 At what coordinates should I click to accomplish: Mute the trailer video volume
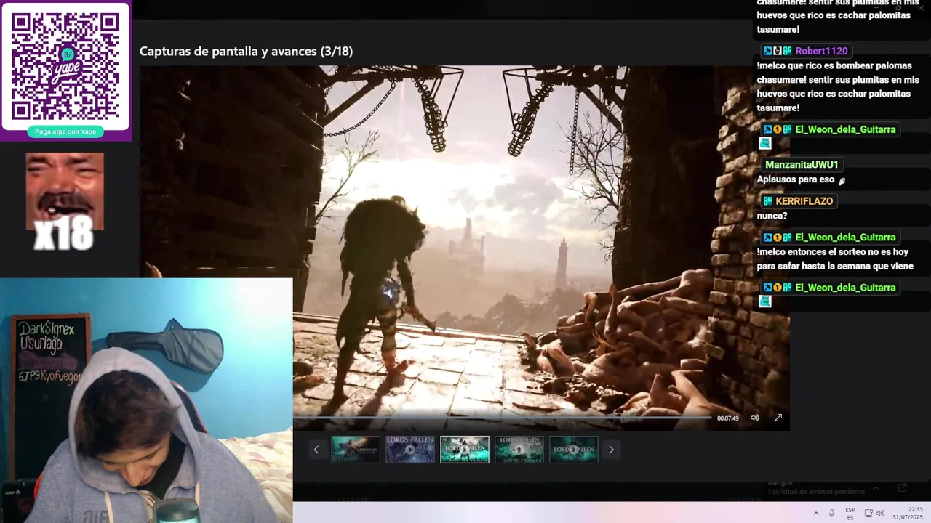754,418
